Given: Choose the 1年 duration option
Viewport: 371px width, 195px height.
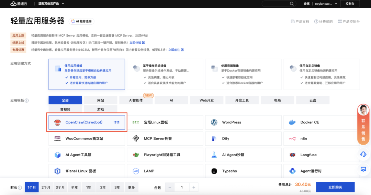Looking at the screenshot, I should pos(89,187).
